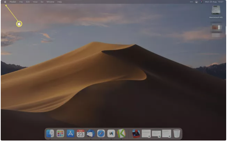Open the Calendar app showing 23
The width and height of the screenshot is (228, 142).
point(81,133)
